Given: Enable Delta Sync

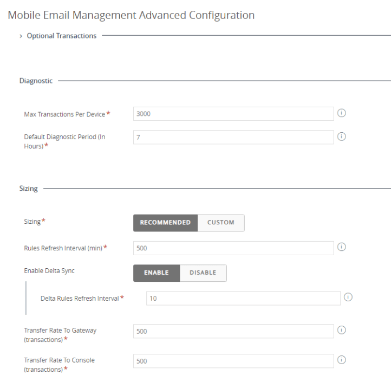Looking at the screenshot, I should tap(157, 273).
